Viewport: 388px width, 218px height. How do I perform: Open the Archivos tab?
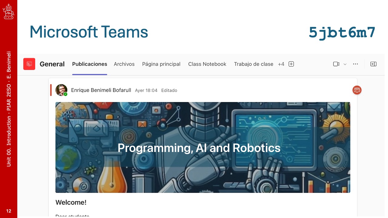pyautogui.click(x=124, y=64)
